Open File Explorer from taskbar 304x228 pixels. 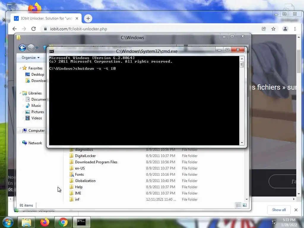26,222
